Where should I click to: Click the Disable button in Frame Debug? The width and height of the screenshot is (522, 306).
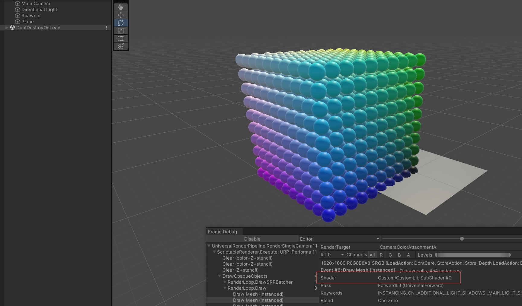(x=252, y=238)
